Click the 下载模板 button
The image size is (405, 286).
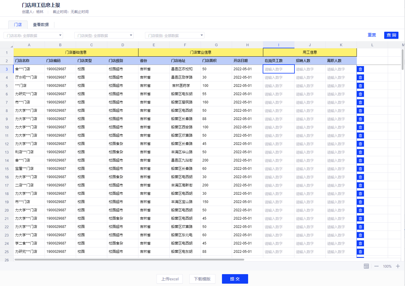[x=202, y=279]
